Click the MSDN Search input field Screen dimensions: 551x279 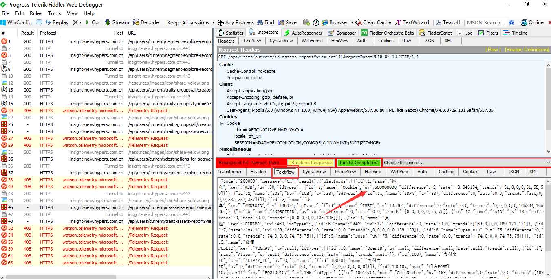[485, 22]
